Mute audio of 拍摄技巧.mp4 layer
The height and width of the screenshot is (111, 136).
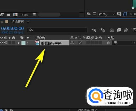tap(6, 43)
